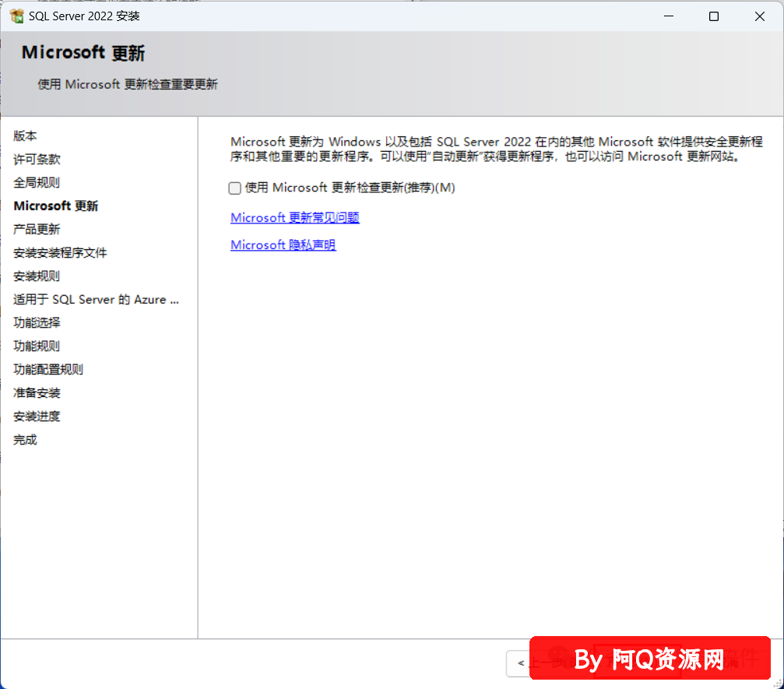Click the 功能规则 sidebar step
Image resolution: width=784 pixels, height=689 pixels.
[x=37, y=346]
